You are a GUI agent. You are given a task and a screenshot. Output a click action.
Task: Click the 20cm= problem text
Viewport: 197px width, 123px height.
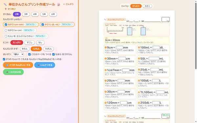coord(112,81)
